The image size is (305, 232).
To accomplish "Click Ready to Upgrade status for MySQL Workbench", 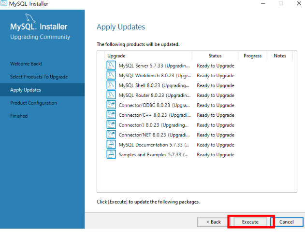I will pos(216,76).
